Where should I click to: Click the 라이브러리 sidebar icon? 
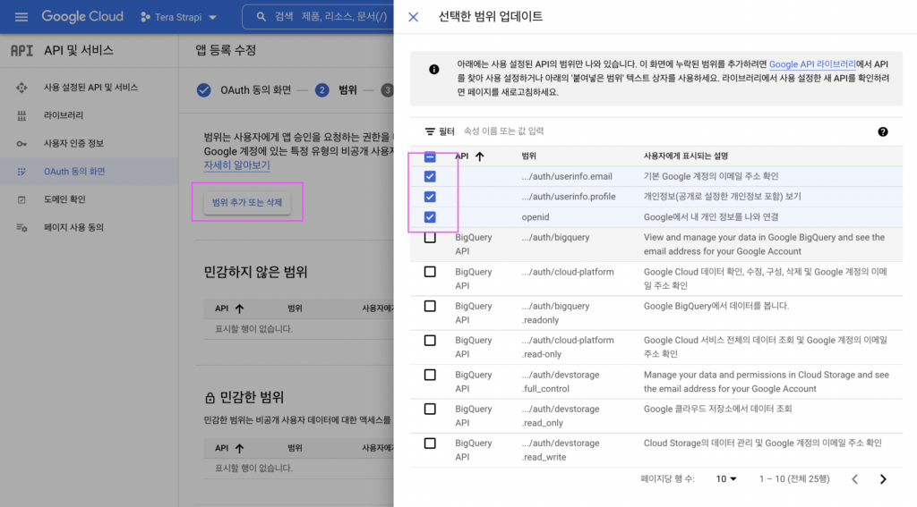[x=21, y=115]
